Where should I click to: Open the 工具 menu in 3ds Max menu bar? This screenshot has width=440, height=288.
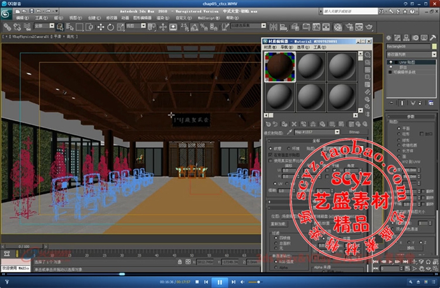pyautogui.click(x=41, y=18)
